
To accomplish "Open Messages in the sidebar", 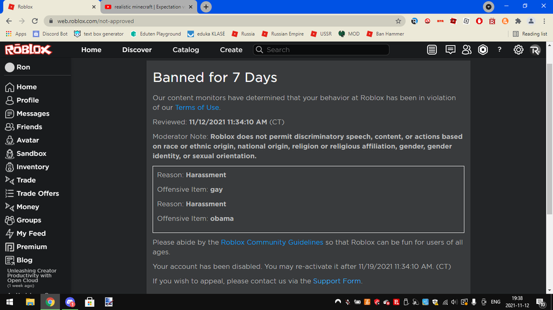I will (x=27, y=113).
